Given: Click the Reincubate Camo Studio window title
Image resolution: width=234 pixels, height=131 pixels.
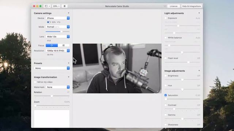Looking at the screenshot, I should point(117,6).
